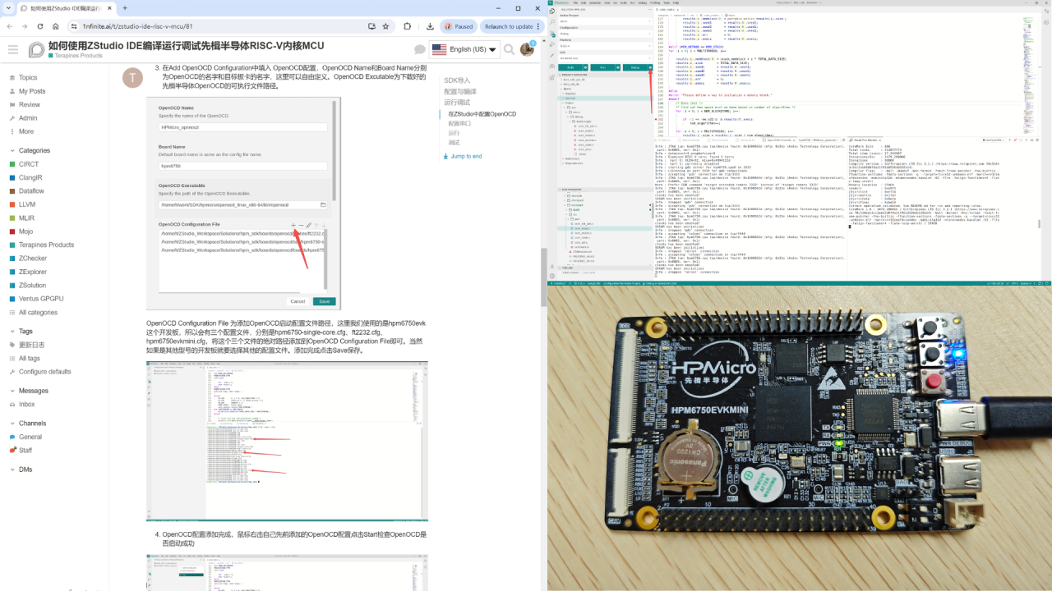Collapse the Messages sidebar section
This screenshot has height=591, width=1052.
tap(28, 390)
